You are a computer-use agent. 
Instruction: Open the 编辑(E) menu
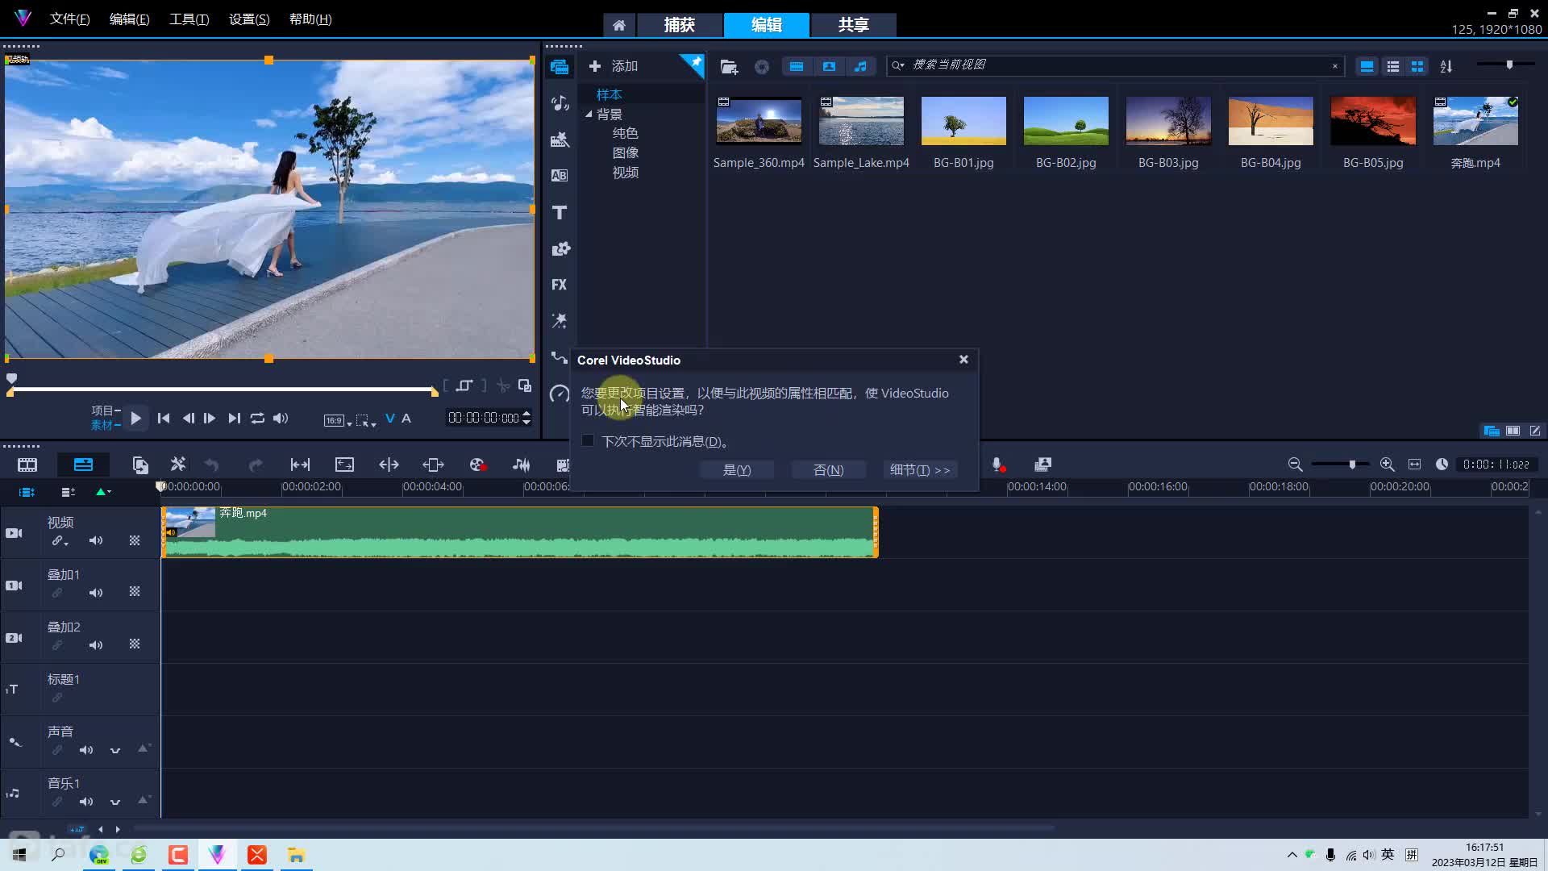coord(129,19)
